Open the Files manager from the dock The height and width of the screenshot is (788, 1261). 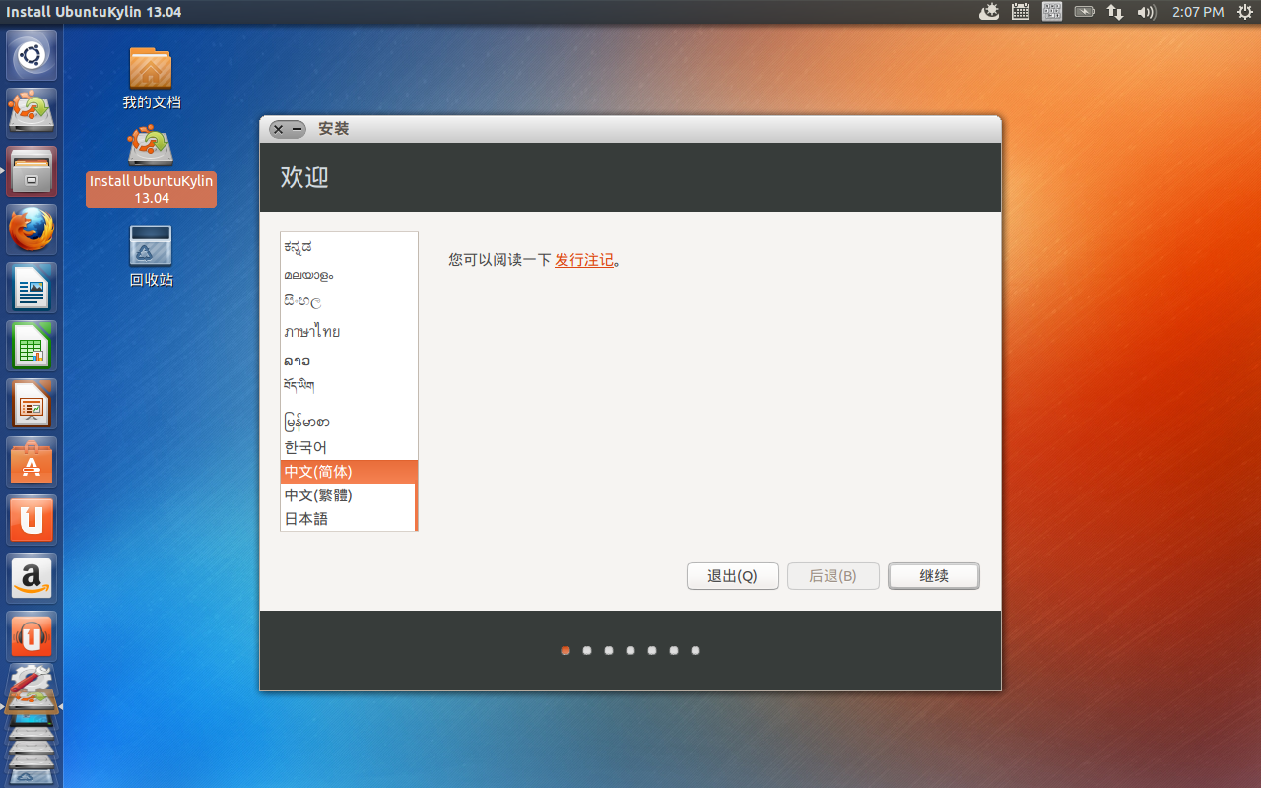coord(32,171)
